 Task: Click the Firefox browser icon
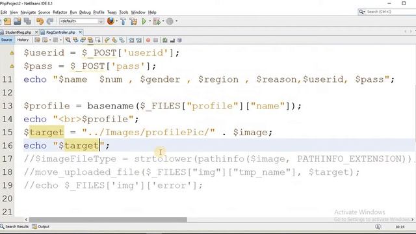(x=110, y=21)
